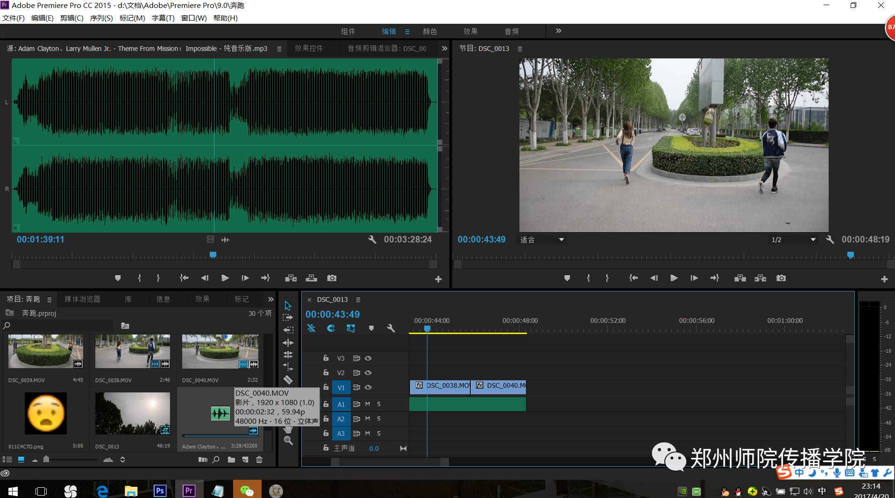Open the Program monitor panel menu
895x498 pixels.
[520, 49]
